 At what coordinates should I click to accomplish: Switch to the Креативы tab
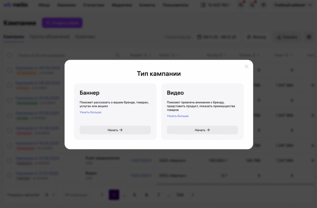(x=85, y=37)
